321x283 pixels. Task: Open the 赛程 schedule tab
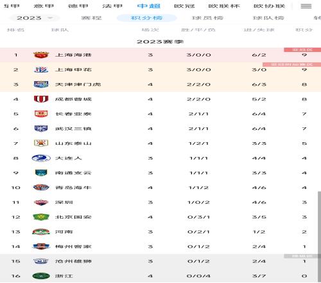[91, 18]
